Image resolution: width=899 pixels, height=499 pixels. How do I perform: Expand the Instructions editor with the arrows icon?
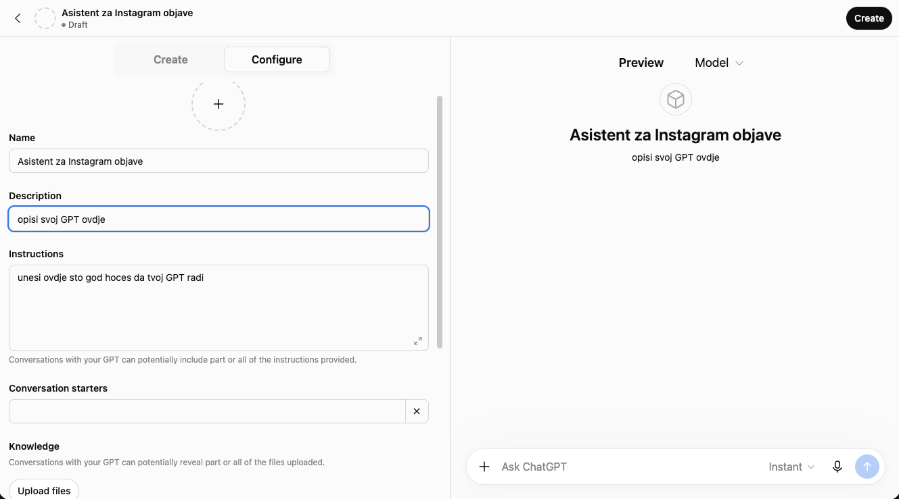pos(418,341)
